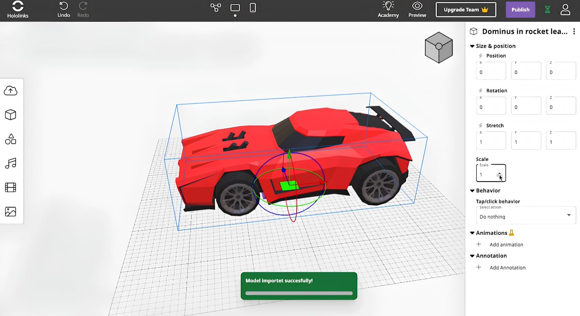
Task: Undo the last action
Action: pos(64,10)
